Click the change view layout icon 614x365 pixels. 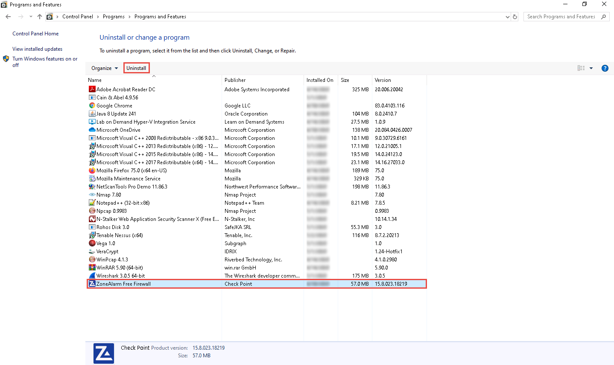pyautogui.click(x=581, y=68)
